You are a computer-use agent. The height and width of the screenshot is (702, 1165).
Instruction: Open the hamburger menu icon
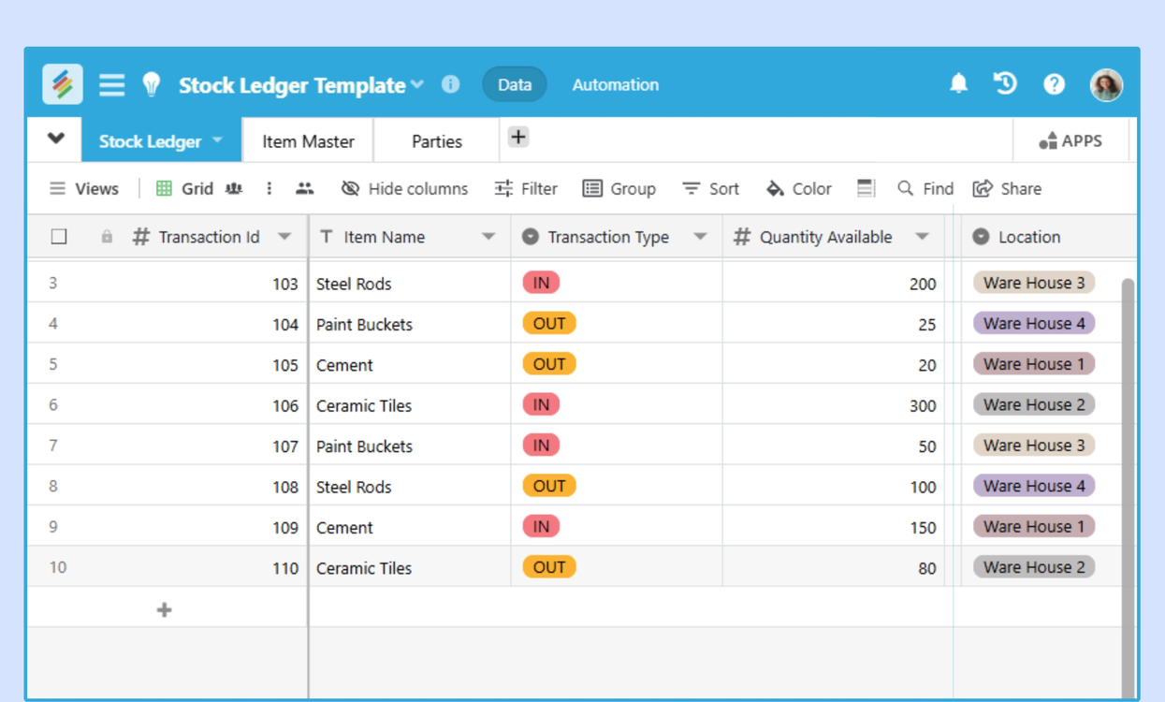point(112,85)
